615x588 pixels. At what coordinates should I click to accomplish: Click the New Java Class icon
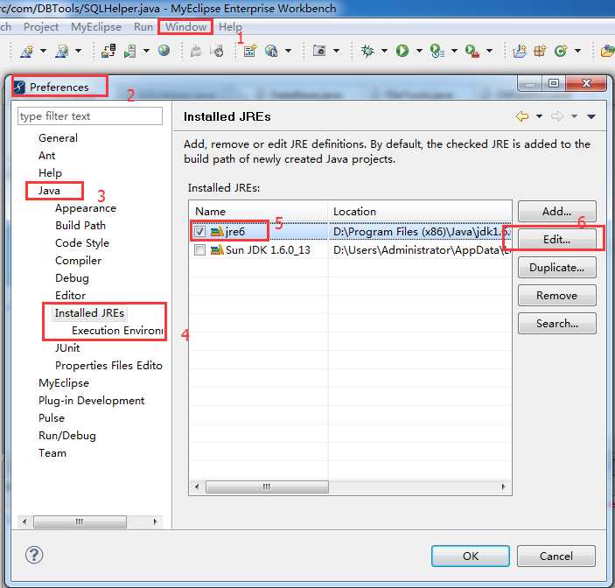click(x=561, y=51)
